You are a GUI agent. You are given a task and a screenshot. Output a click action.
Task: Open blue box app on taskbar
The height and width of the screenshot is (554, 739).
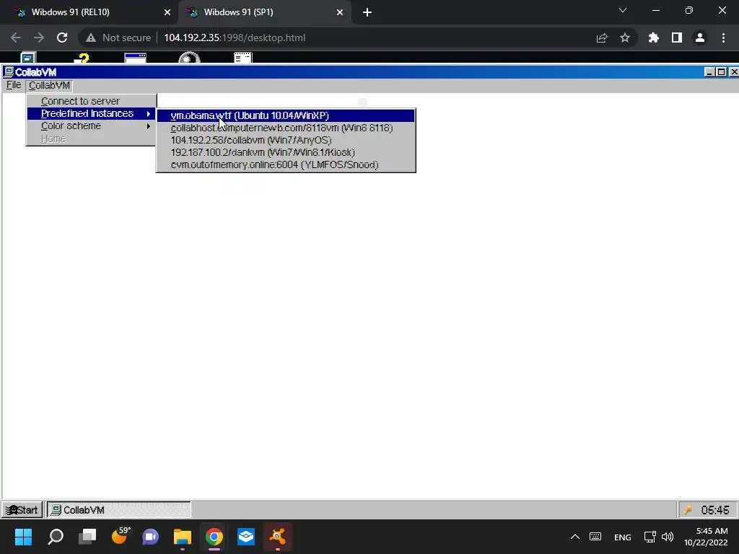246,537
